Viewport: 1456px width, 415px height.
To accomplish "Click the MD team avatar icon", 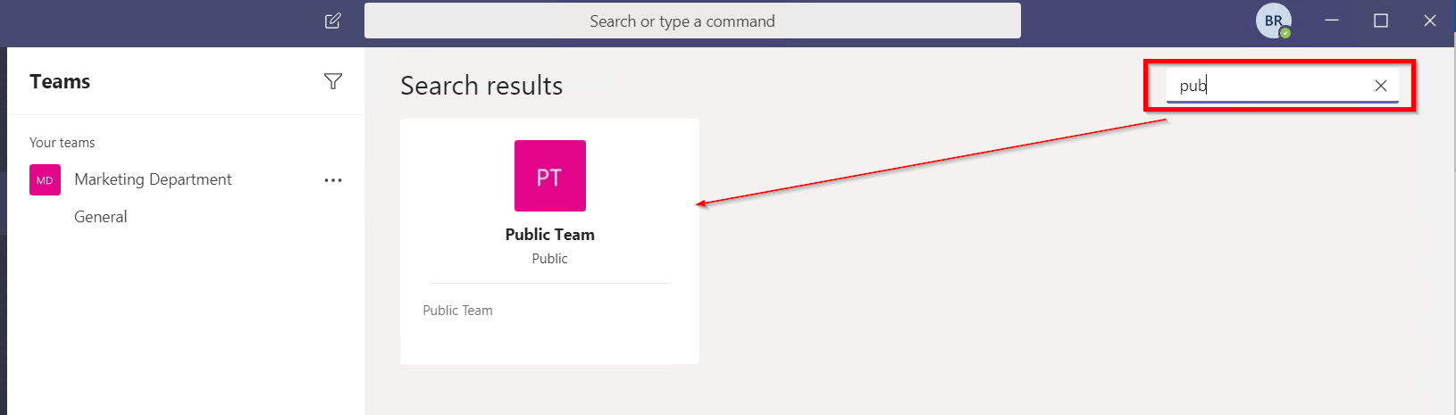I will 45,179.
